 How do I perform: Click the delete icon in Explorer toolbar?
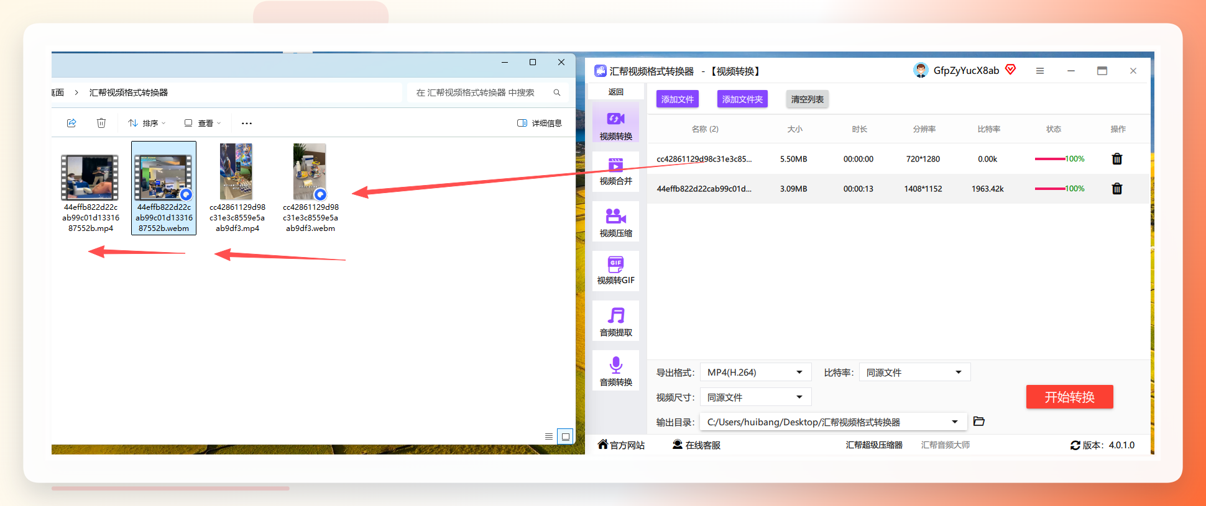coord(101,123)
